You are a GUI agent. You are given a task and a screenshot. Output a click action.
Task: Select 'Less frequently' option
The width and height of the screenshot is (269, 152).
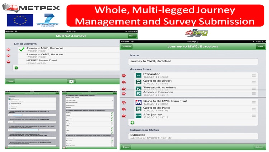point(90,105)
